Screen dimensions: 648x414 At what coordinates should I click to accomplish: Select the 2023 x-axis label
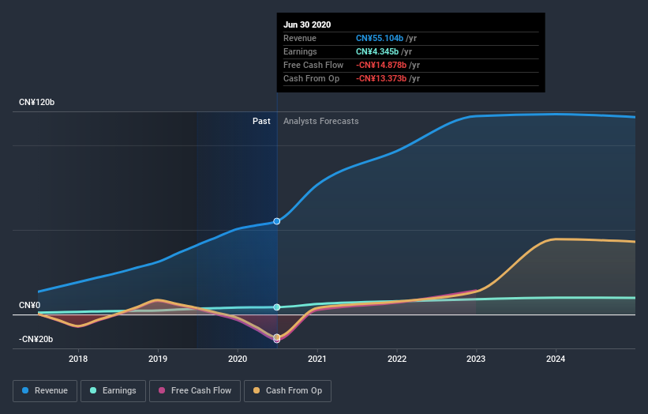point(476,359)
